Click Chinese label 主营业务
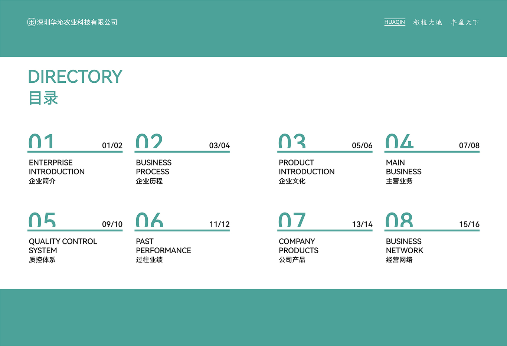The image size is (507, 346). click(x=399, y=181)
